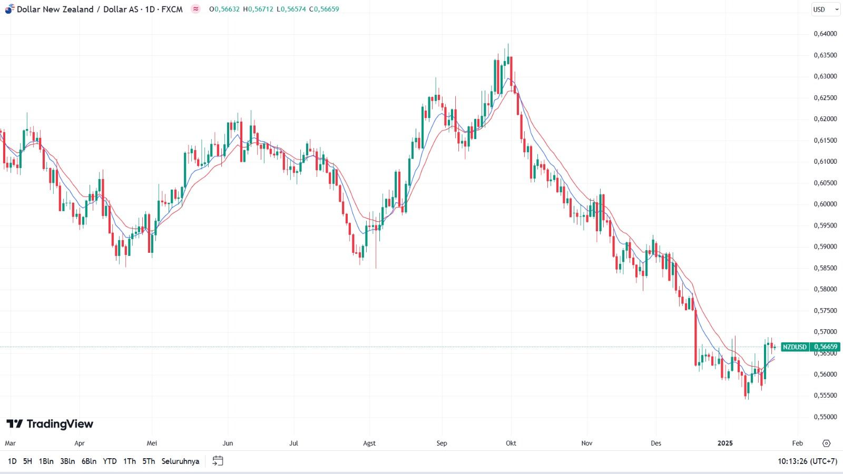The width and height of the screenshot is (843, 474).
Task: Click the close value C0,56659
Action: point(324,9)
